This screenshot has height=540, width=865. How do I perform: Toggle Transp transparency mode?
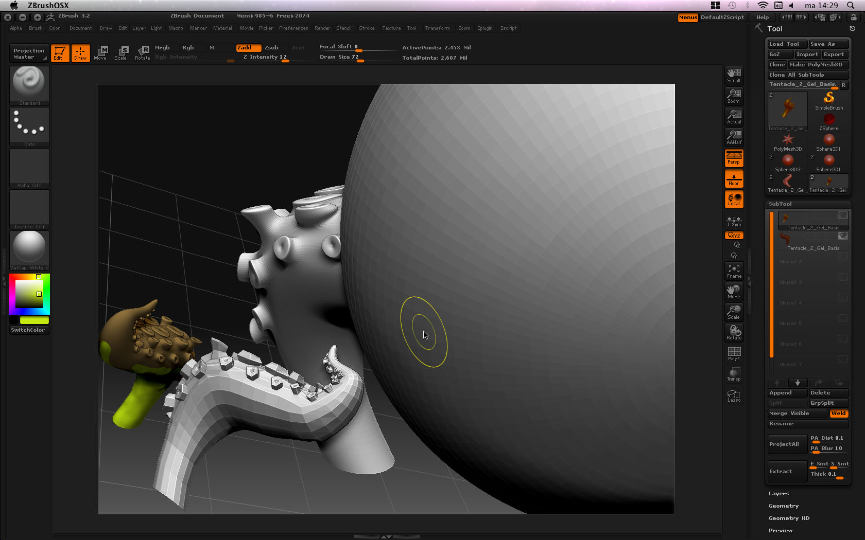tap(734, 374)
